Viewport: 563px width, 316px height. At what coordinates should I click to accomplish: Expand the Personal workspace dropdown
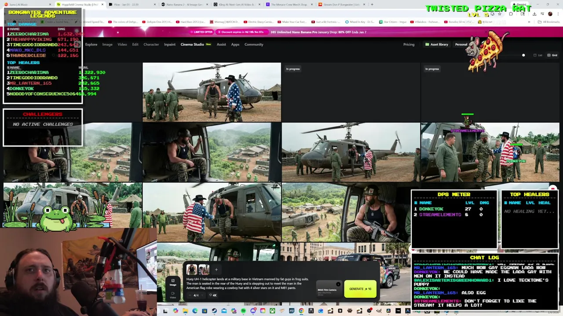point(461,44)
